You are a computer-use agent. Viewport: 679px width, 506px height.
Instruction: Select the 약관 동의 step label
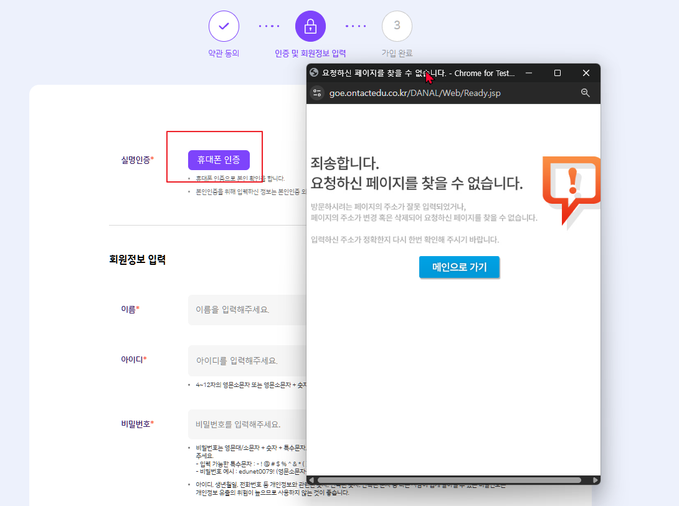224,54
